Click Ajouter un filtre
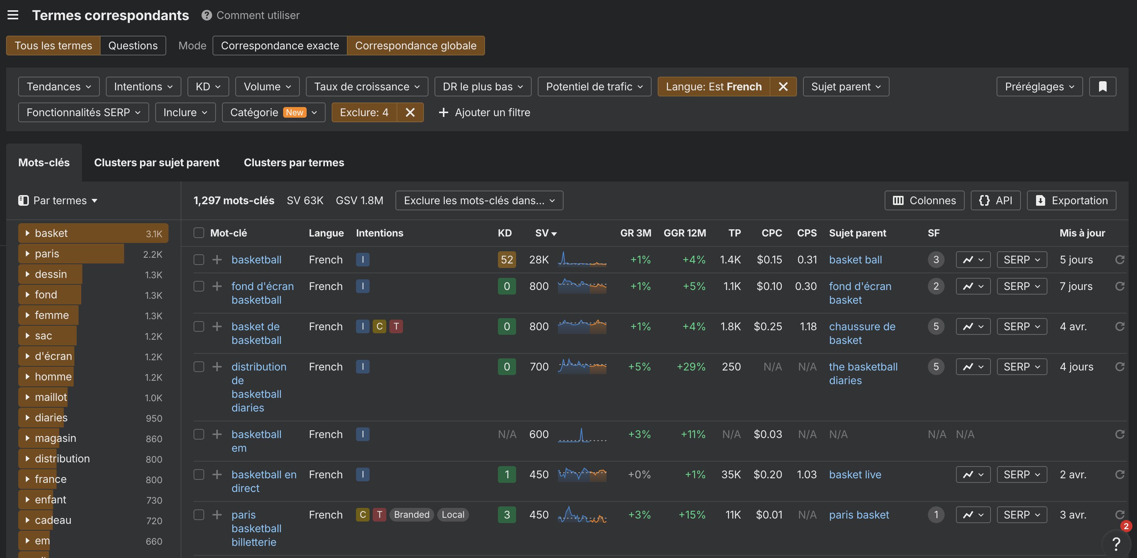Image resolution: width=1137 pixels, height=558 pixels. [x=484, y=113]
